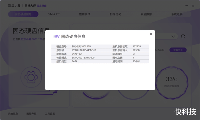Open the 系统迁移 tab
Viewport: 200px width, 120px height.
point(177,14)
